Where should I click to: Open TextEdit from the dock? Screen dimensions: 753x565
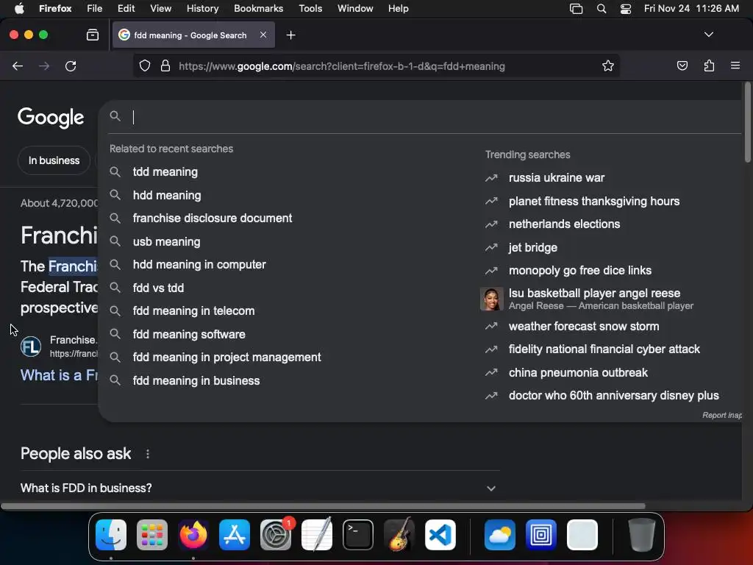(316, 535)
